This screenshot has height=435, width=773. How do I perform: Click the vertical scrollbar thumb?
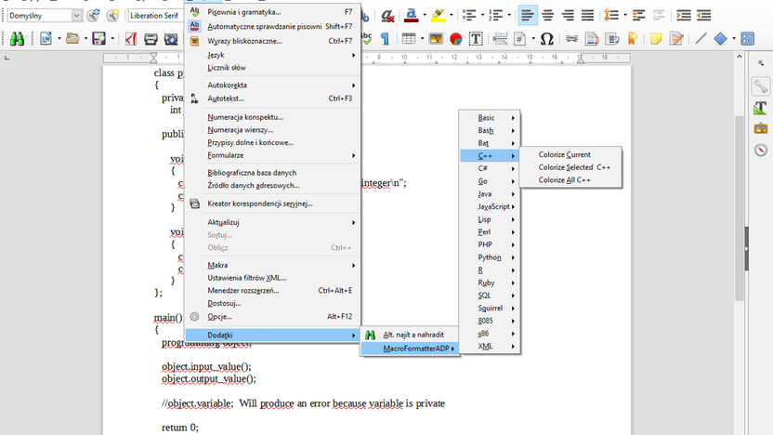pos(739,207)
